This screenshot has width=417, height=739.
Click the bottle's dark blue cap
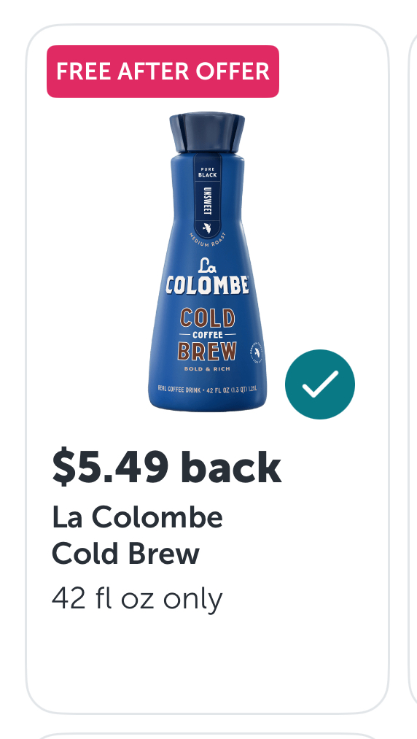pyautogui.click(x=207, y=133)
